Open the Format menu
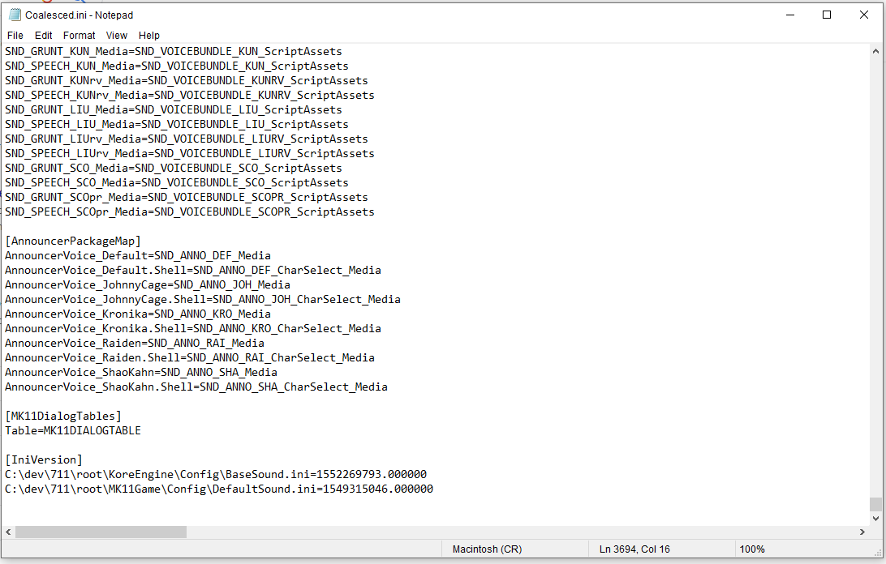The height and width of the screenshot is (564, 886). [x=80, y=36]
